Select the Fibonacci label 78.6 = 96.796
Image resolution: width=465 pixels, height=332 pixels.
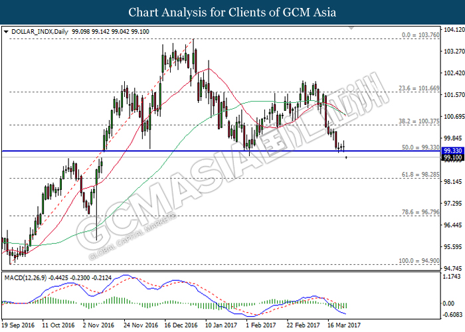[x=420, y=212]
